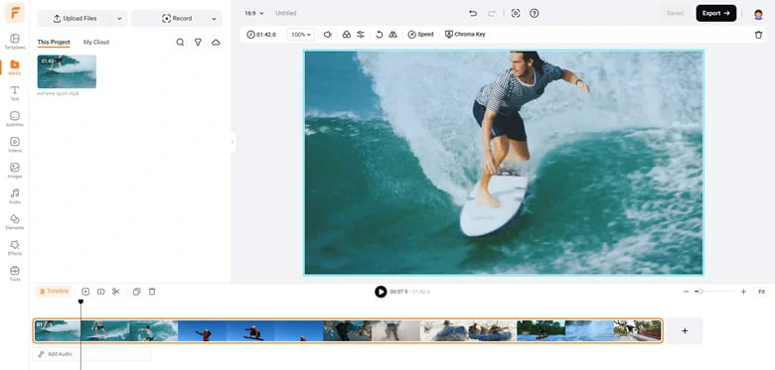This screenshot has width=775, height=370.
Task: Open the Tools sidebar panel
Action: click(15, 274)
